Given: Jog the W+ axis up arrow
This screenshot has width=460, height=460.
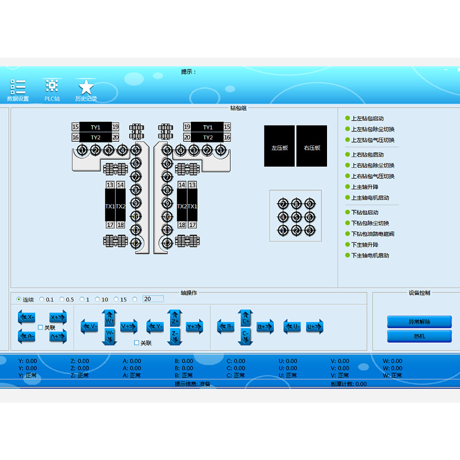Looking at the screenshot, I should (110, 318).
